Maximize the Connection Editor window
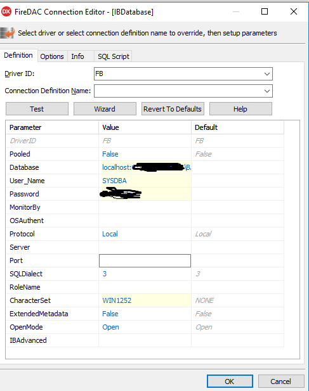 click(265, 11)
